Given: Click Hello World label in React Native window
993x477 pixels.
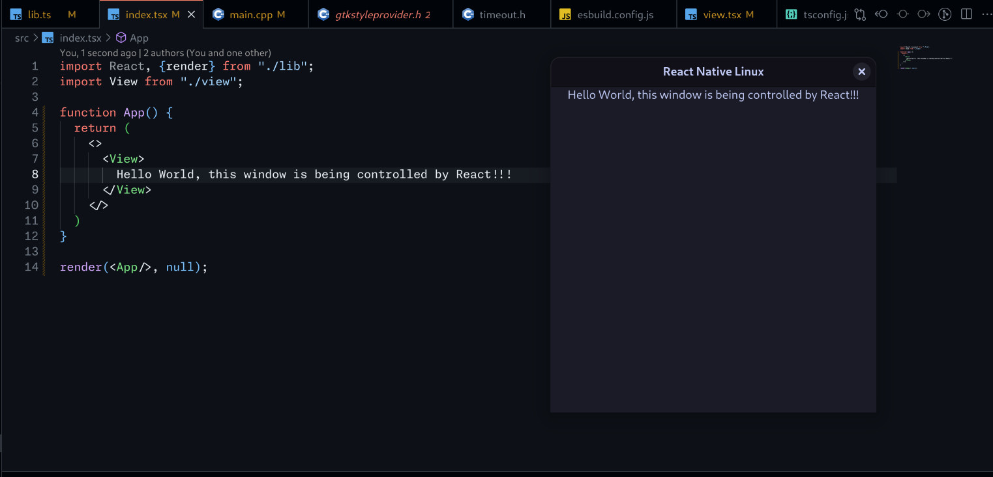Looking at the screenshot, I should coord(713,95).
